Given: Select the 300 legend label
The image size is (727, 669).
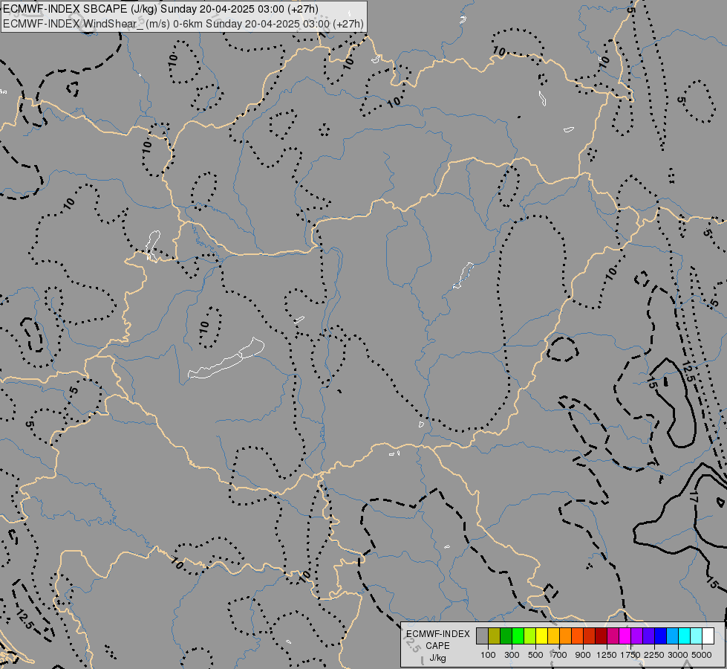Looking at the screenshot, I should click(x=512, y=655).
